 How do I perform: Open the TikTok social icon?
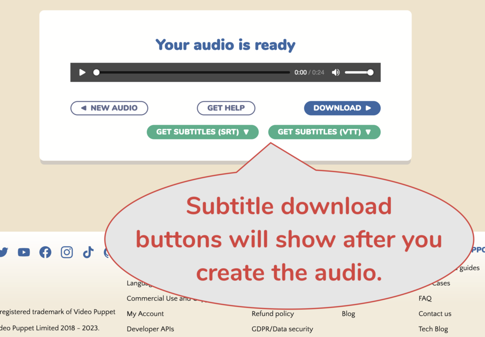(88, 253)
